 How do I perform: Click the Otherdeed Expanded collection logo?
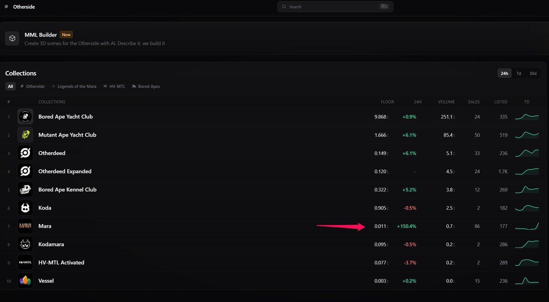point(25,171)
